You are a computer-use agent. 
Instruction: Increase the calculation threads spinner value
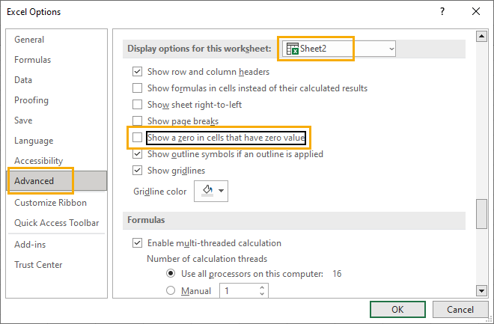pyautogui.click(x=262, y=287)
